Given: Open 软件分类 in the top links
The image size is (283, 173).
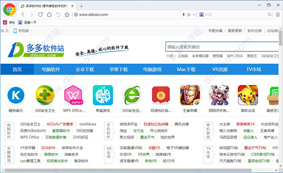Looking at the screenshot, I should pos(255,31).
